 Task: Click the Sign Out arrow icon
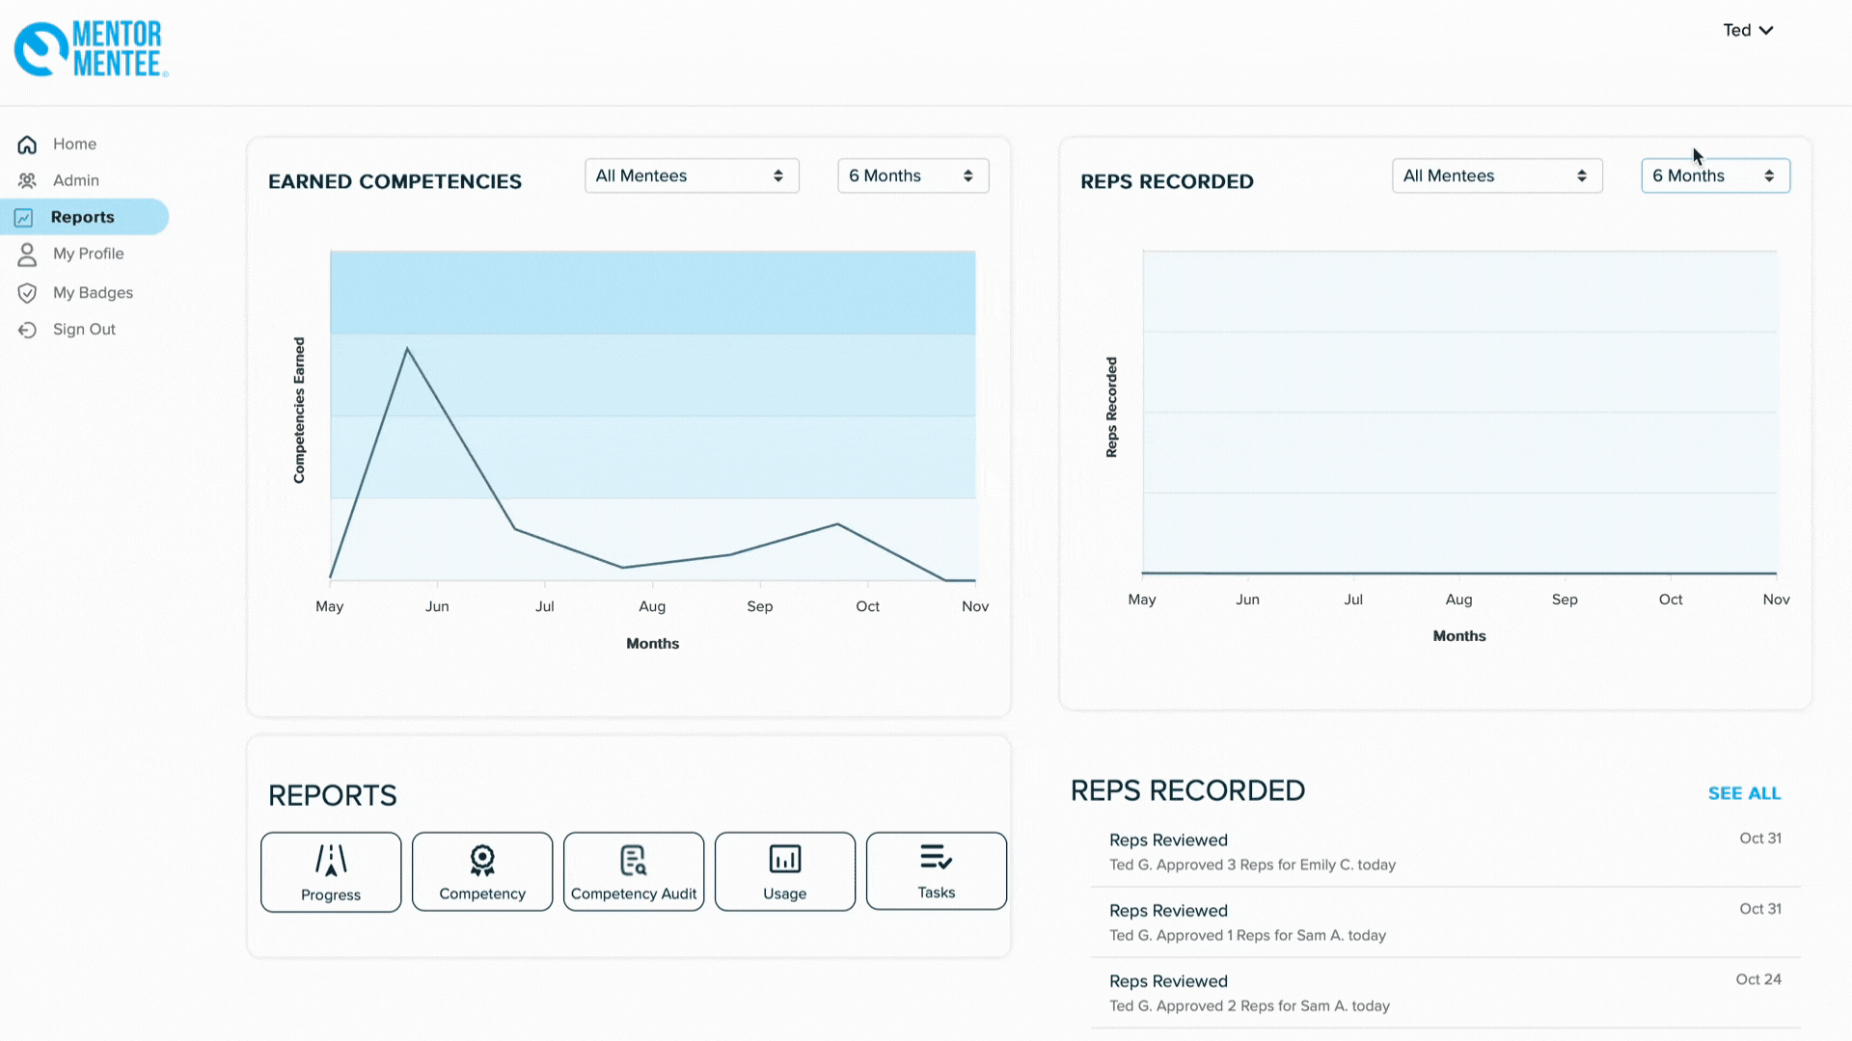pyautogui.click(x=27, y=330)
